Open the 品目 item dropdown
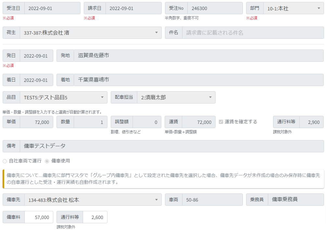The image size is (326, 230). [63, 97]
